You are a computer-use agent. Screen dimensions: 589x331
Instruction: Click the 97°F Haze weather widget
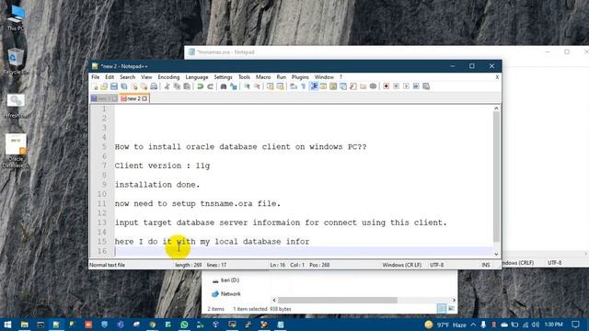pyautogui.click(x=445, y=325)
